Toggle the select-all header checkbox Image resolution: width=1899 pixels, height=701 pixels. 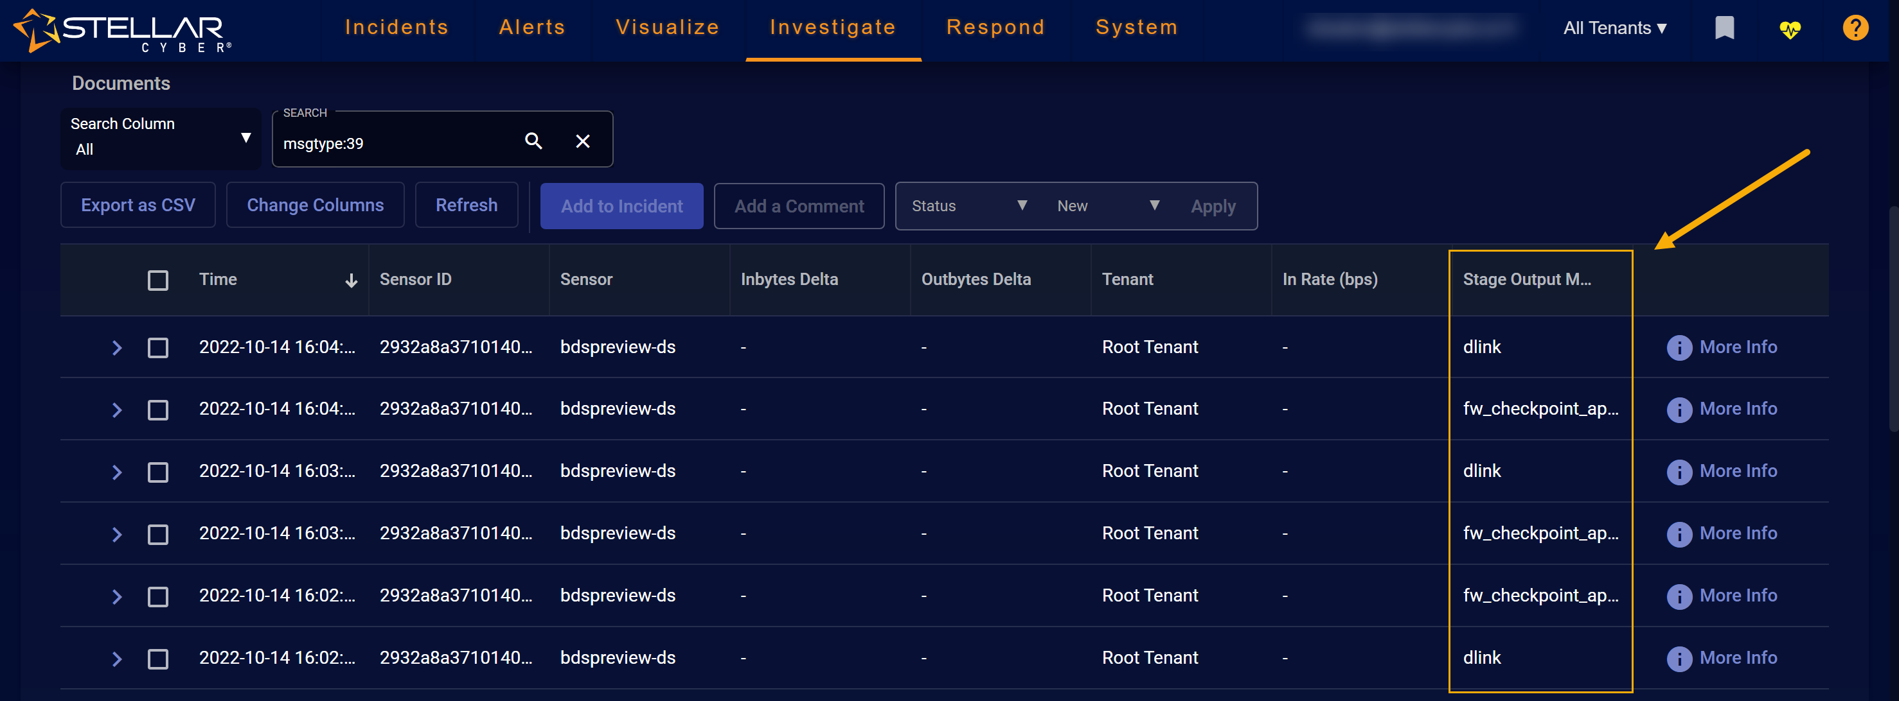(x=157, y=281)
